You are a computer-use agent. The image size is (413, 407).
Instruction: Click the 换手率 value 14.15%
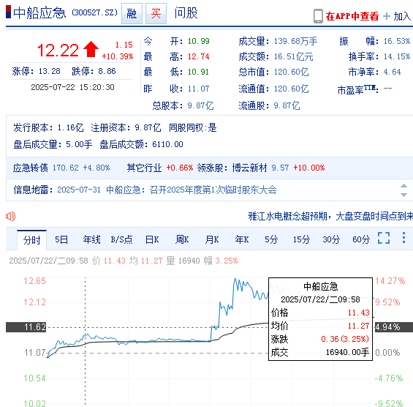pyautogui.click(x=397, y=56)
